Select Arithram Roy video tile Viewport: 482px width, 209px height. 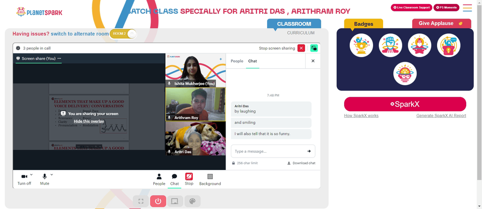(x=196, y=104)
